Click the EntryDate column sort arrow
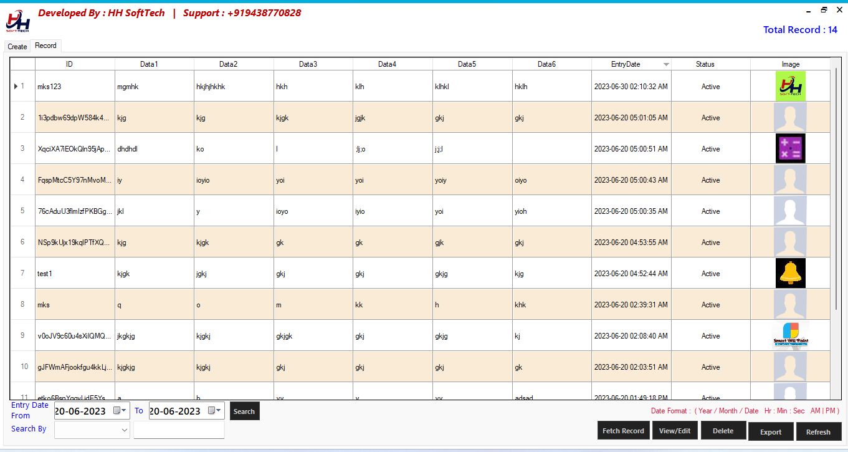This screenshot has width=848, height=452. coord(666,64)
